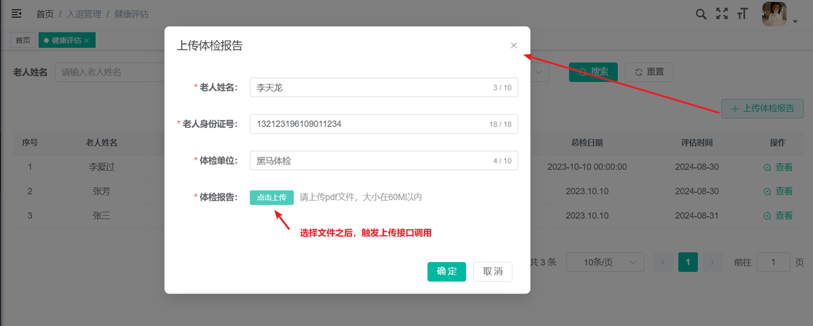View the 张芳 row's record
The image size is (813, 326).
tap(778, 191)
